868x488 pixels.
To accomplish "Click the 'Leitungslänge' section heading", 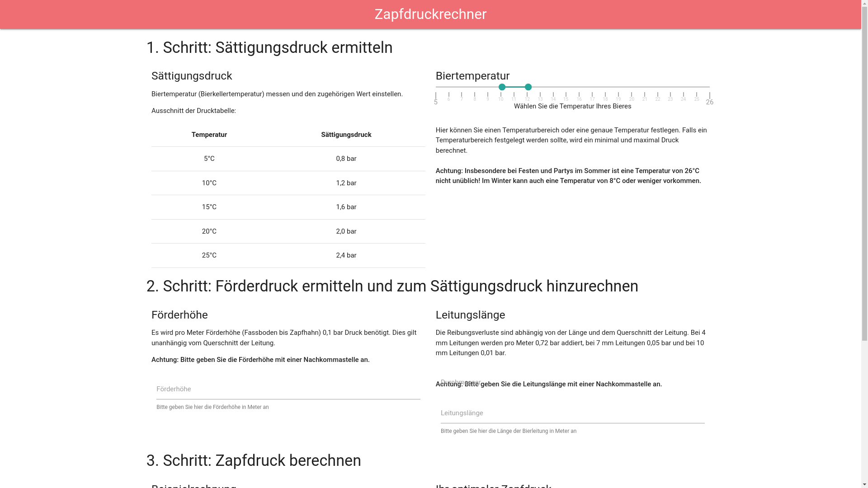I will 470,315.
